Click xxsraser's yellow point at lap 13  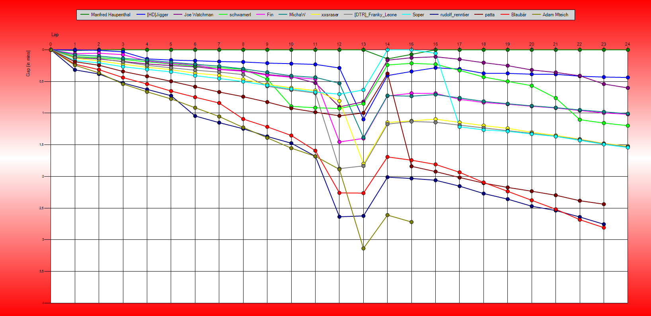[363, 164]
